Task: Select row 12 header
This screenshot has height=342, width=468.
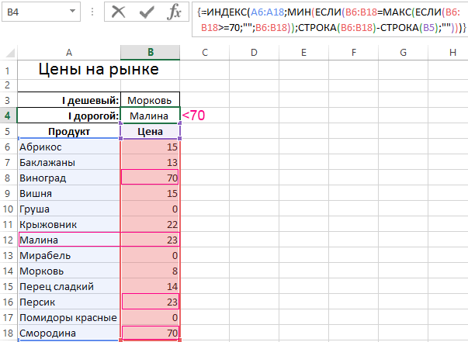Action: pyautogui.click(x=9, y=240)
